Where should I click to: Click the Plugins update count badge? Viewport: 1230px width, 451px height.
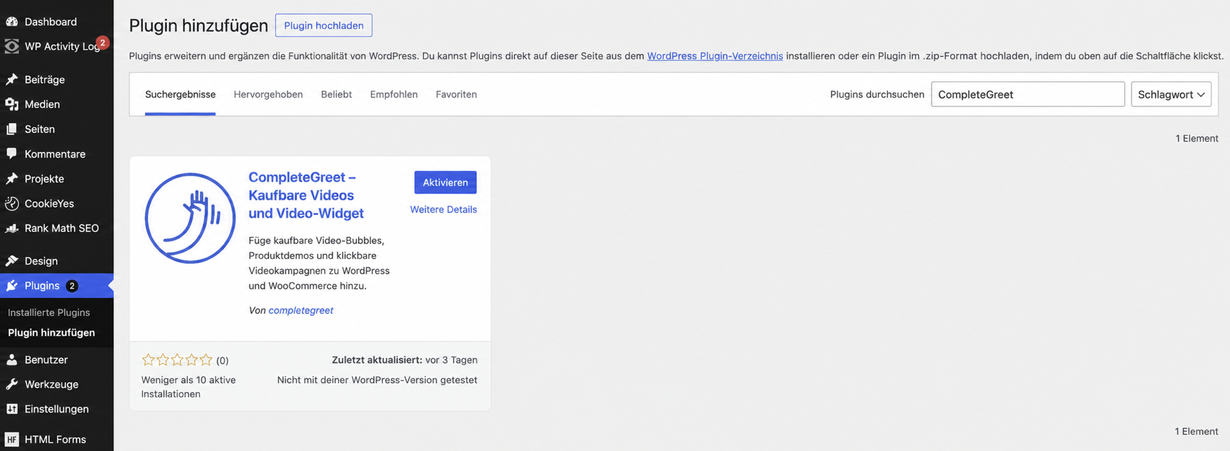pos(72,286)
